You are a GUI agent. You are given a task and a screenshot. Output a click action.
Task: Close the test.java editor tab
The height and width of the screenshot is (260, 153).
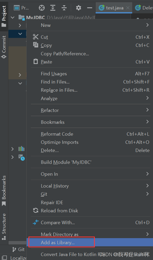tap(128, 8)
